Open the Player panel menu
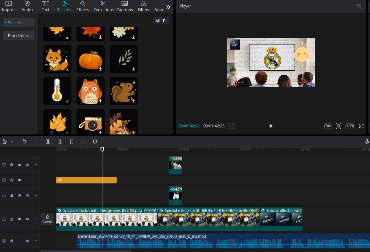 coord(359,6)
